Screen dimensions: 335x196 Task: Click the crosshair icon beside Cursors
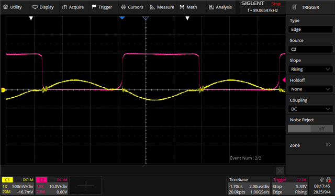click(x=124, y=7)
